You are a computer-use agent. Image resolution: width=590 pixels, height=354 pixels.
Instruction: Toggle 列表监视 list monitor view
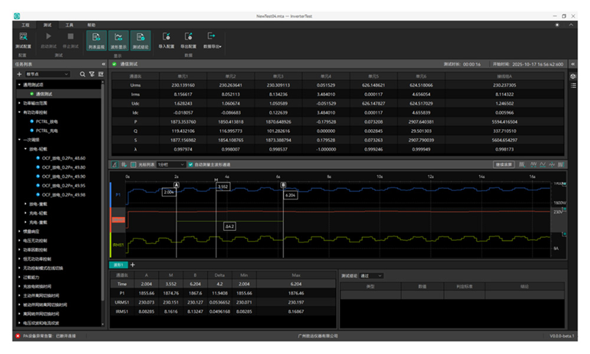click(x=96, y=40)
